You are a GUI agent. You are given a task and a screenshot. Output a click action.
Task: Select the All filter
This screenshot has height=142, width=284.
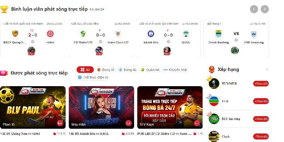pyautogui.click(x=85, y=70)
